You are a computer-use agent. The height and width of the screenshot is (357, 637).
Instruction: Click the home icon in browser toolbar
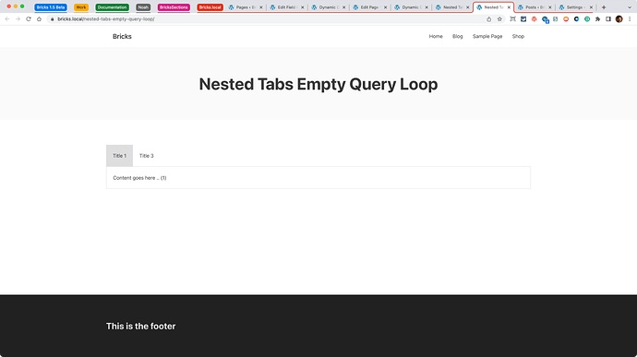click(39, 19)
